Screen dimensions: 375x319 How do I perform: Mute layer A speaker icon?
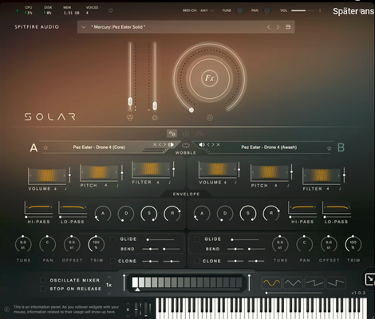click(171, 144)
